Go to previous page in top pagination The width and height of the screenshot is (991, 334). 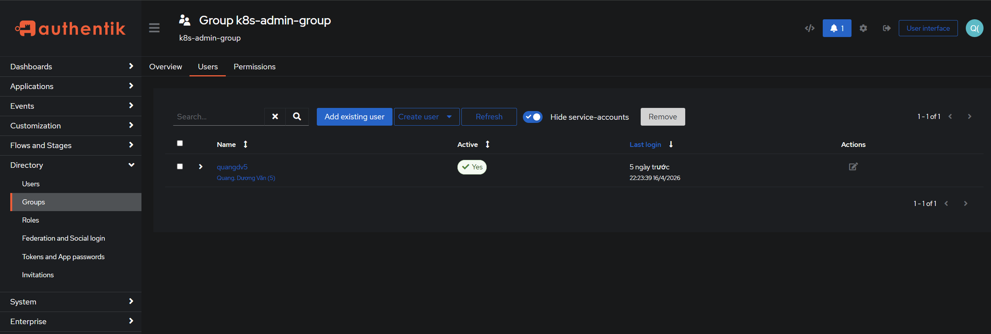coord(950,117)
